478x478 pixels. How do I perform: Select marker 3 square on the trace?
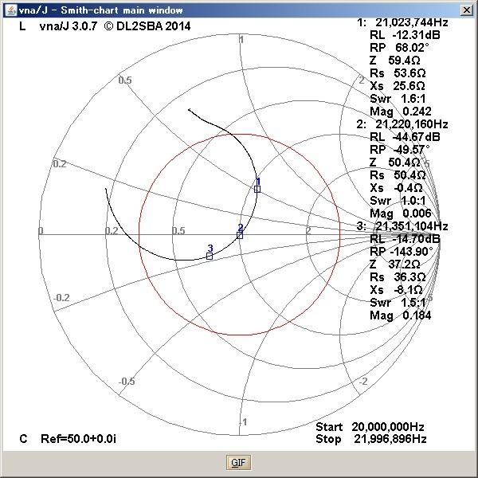[x=210, y=256]
